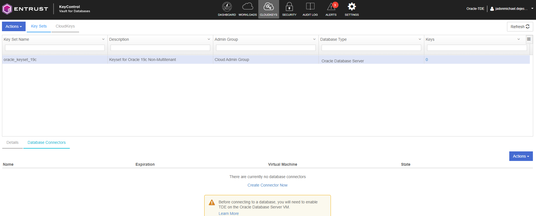This screenshot has width=536, height=216.
Task: Open the Dashboard gauge icon
Action: pos(227,7)
